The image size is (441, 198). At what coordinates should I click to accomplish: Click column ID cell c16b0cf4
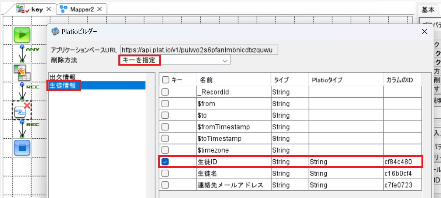point(403,174)
